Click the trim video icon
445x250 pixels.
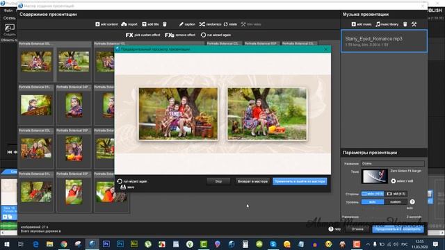[x=243, y=24]
